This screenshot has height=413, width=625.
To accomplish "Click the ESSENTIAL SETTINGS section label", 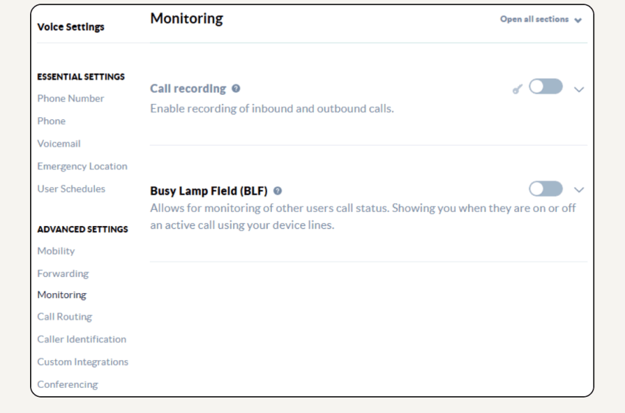I will click(81, 77).
